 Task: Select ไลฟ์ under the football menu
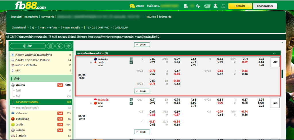coord(18,91)
